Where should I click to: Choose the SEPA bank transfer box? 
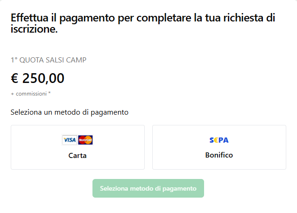click(x=219, y=147)
